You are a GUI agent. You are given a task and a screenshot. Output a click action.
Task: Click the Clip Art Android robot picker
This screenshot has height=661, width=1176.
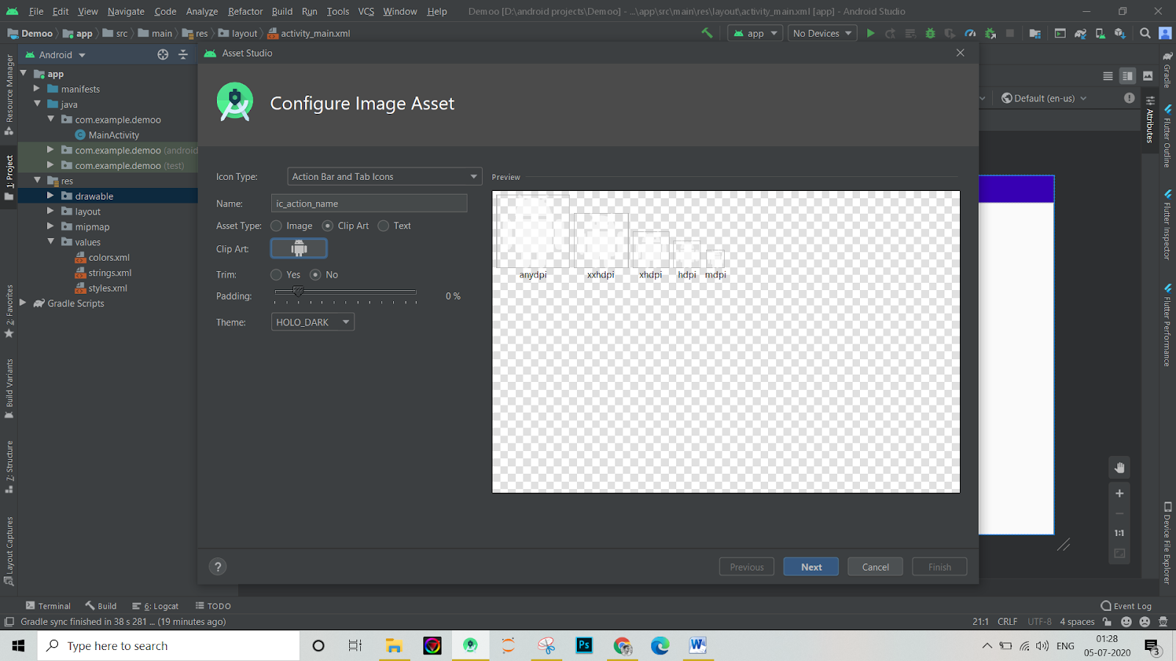coord(298,248)
